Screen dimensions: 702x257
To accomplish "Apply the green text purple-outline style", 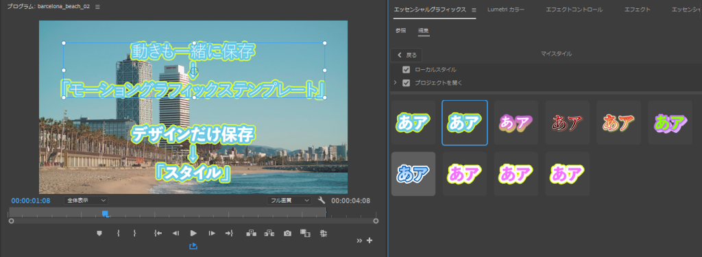I will coord(670,123).
